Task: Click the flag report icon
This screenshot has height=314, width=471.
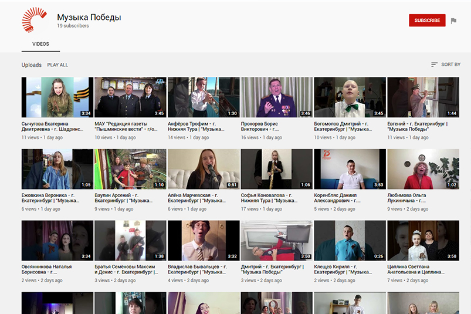Action: [x=453, y=21]
